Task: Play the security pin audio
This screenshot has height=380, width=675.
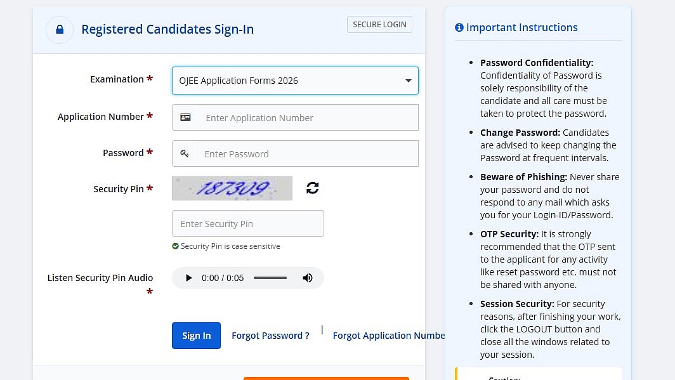Action: tap(188, 278)
